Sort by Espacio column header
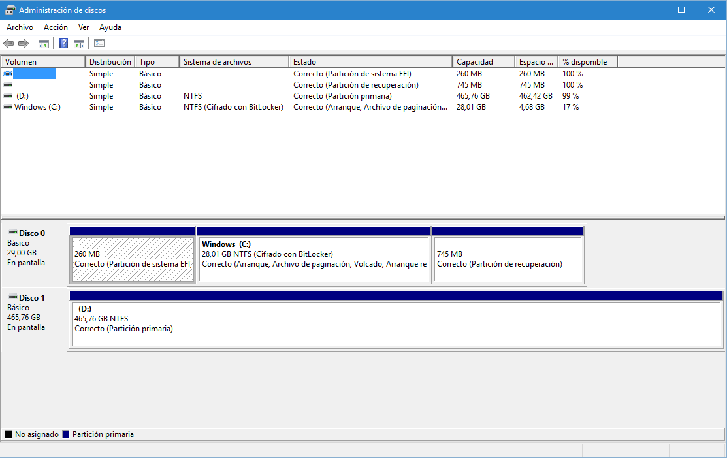The image size is (727, 458). click(x=536, y=61)
